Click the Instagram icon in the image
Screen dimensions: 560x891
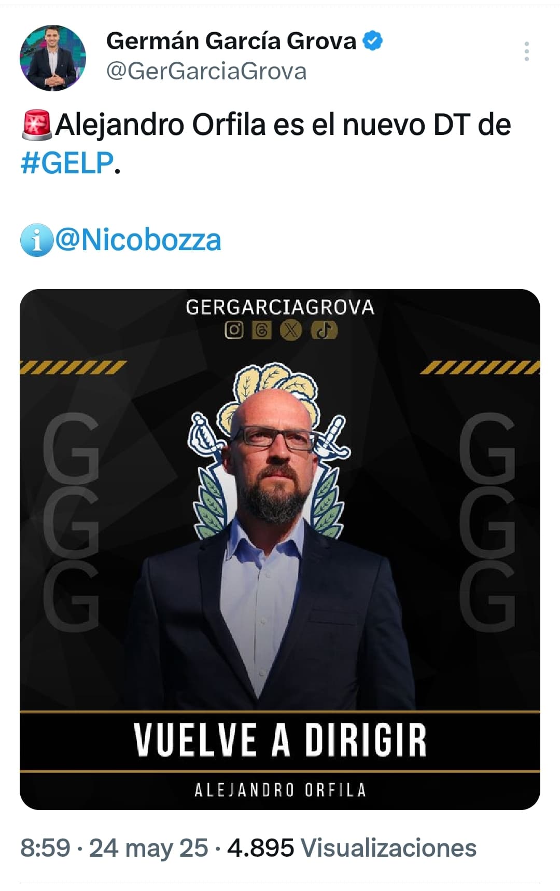point(234,330)
